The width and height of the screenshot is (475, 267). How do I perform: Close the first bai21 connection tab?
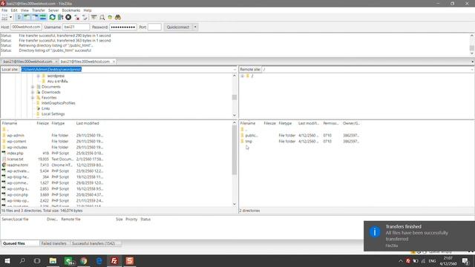pyautogui.click(x=56, y=62)
